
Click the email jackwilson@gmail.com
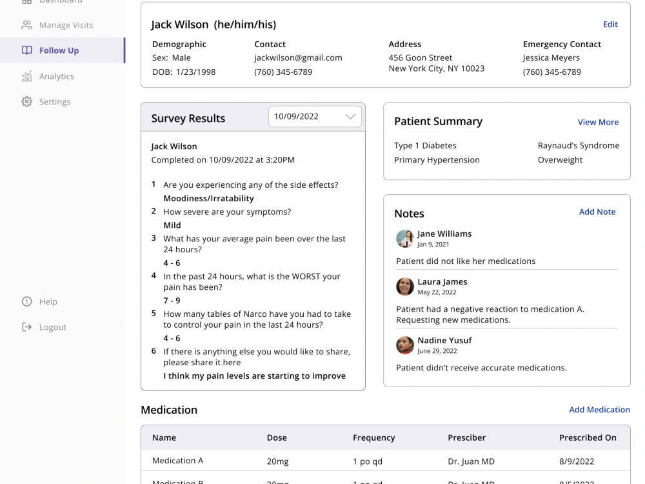coord(298,57)
